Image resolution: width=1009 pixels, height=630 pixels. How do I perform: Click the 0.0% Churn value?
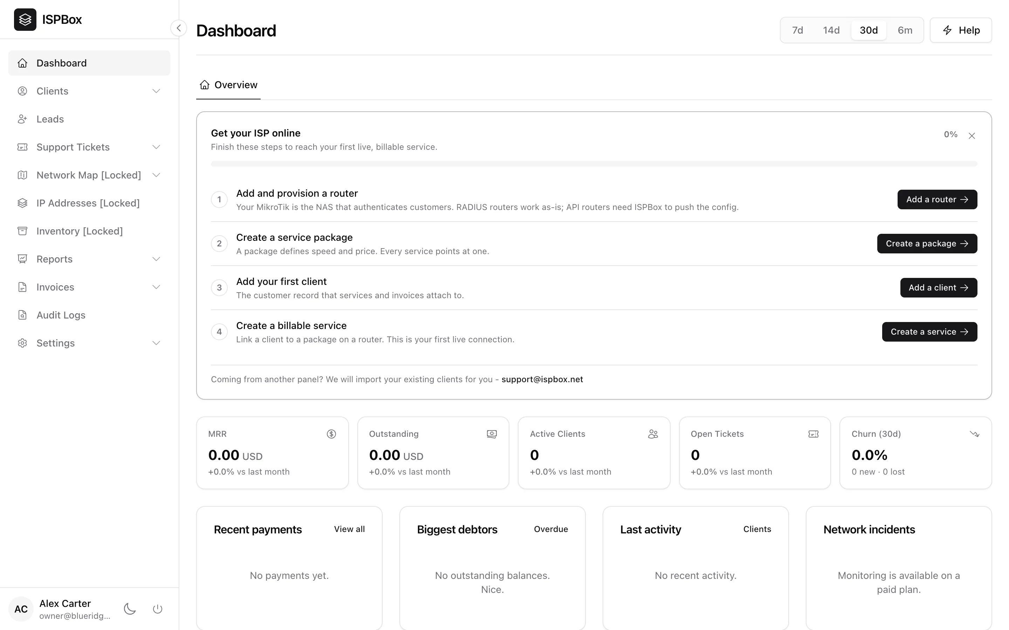[x=869, y=455]
